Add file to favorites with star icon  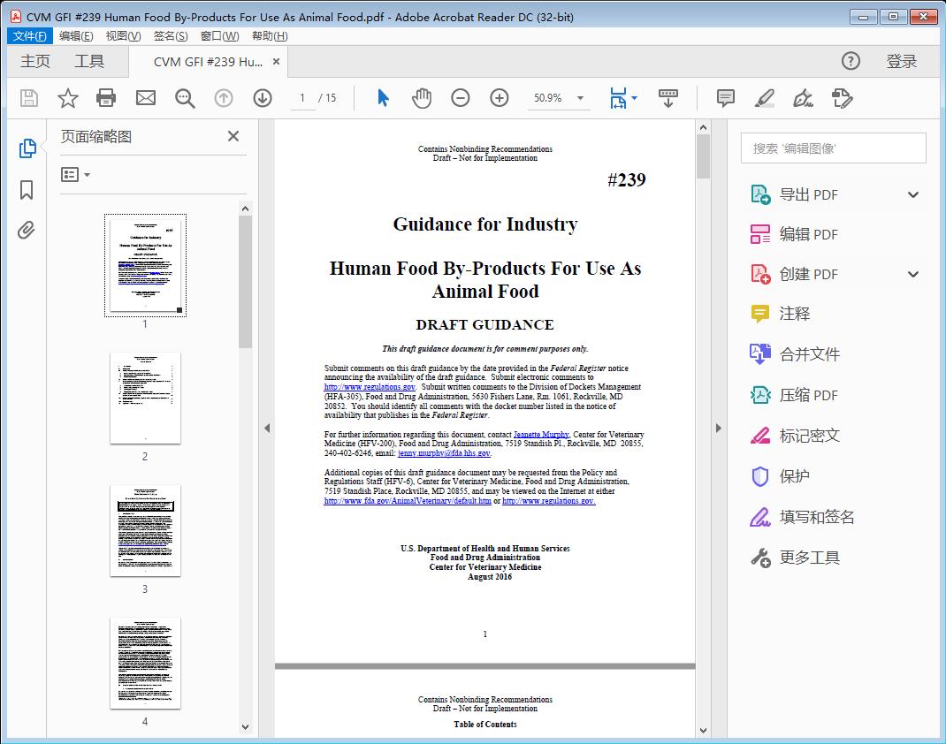point(68,98)
